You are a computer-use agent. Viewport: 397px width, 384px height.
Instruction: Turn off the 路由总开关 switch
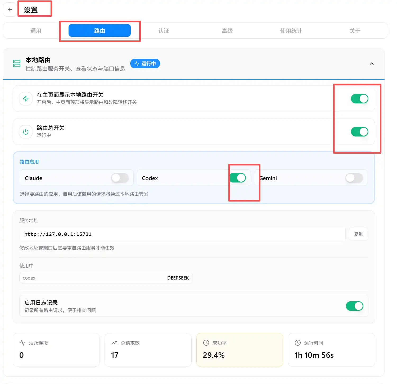[x=359, y=132]
